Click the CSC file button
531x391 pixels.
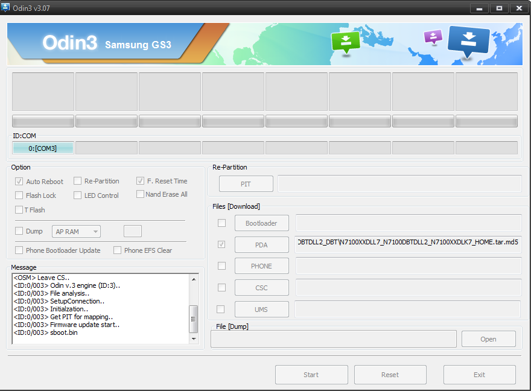tap(261, 288)
